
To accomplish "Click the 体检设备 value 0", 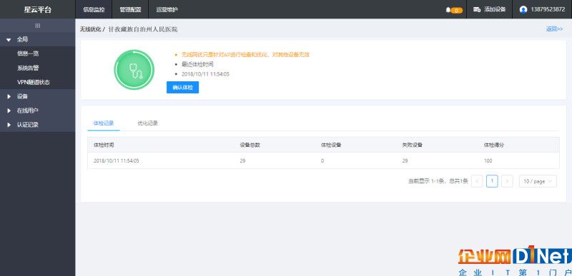I will point(322,160).
